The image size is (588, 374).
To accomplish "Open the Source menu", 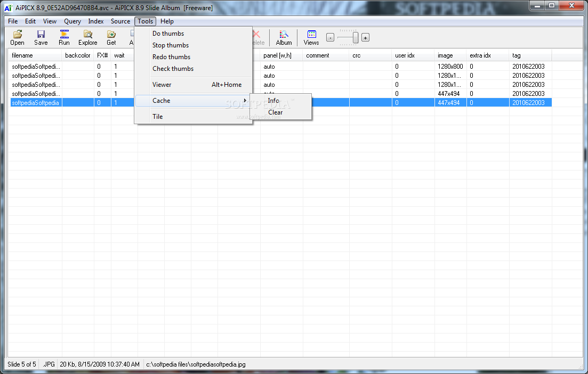I will [120, 21].
